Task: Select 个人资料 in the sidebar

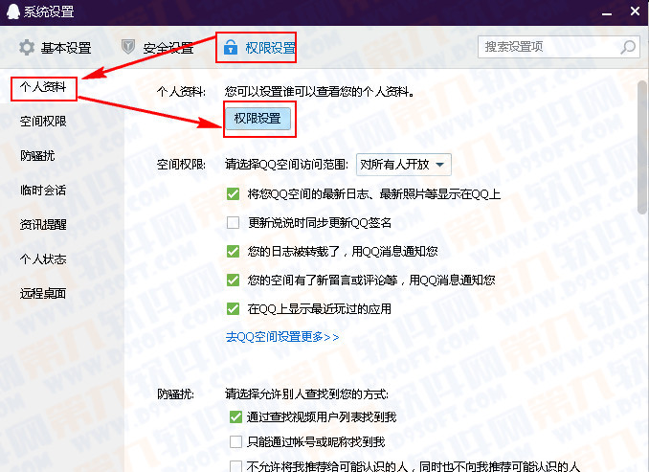Action: [43, 87]
